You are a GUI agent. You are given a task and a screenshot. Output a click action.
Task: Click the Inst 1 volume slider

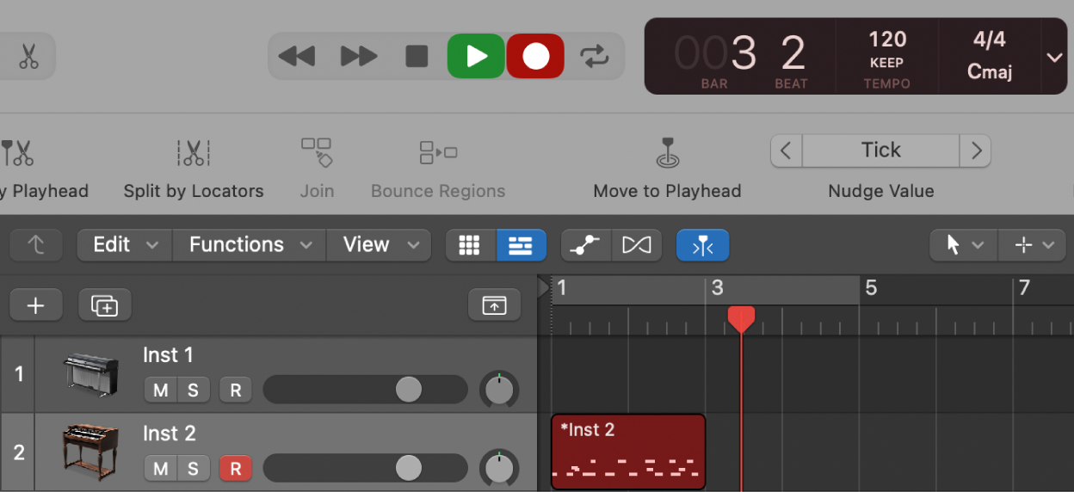[365, 391]
